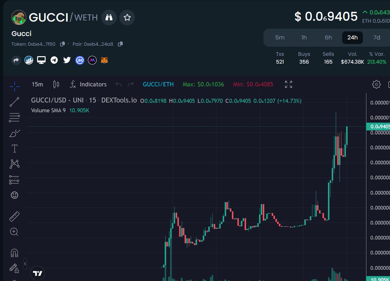Open the chart settings gear
This screenshot has height=281, width=390.
[376, 84]
